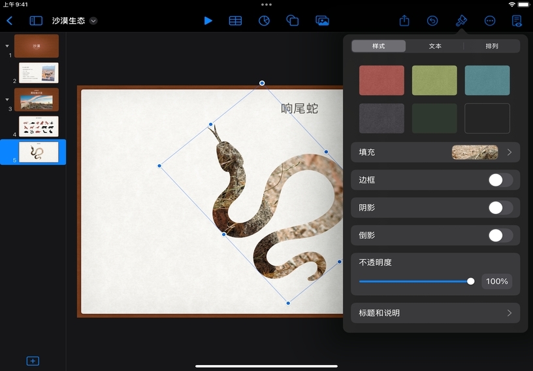Open the media insert menu
This screenshot has width=533, height=371.
click(x=322, y=21)
